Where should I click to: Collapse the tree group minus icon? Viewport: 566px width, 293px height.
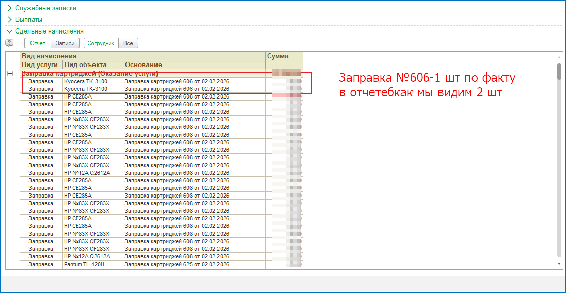point(10,74)
